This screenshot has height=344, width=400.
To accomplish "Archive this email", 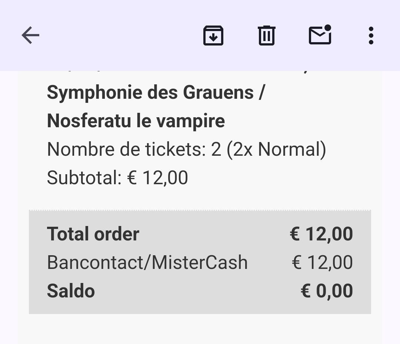I will pyautogui.click(x=213, y=36).
